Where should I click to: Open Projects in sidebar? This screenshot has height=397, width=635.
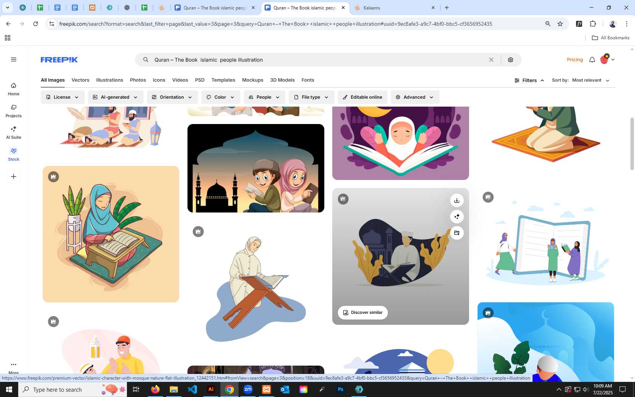[x=14, y=111]
